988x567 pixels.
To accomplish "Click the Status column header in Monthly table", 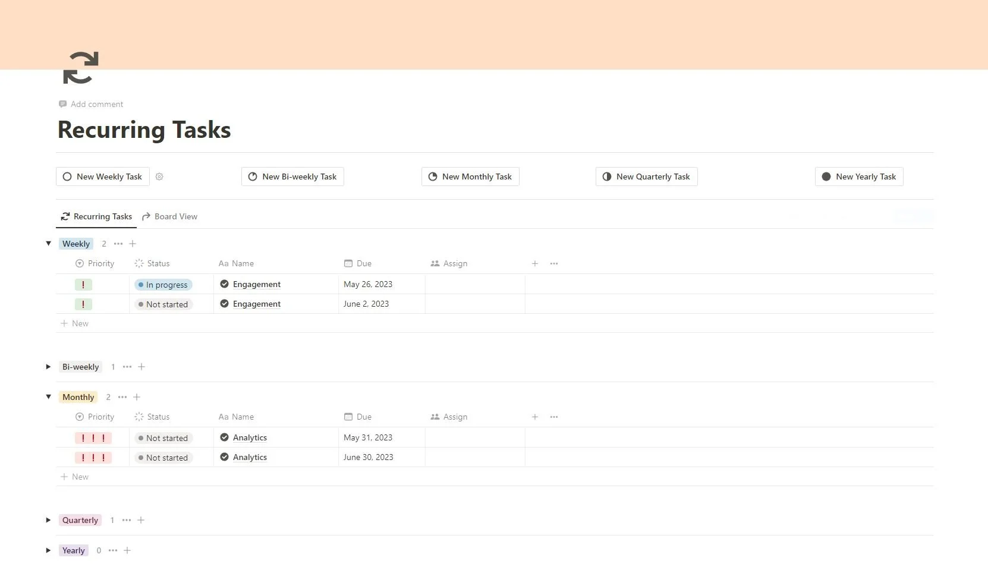I will (152, 417).
